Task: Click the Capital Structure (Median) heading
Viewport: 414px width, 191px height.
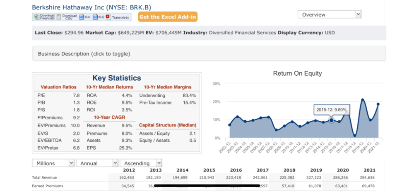Action: [168, 125]
